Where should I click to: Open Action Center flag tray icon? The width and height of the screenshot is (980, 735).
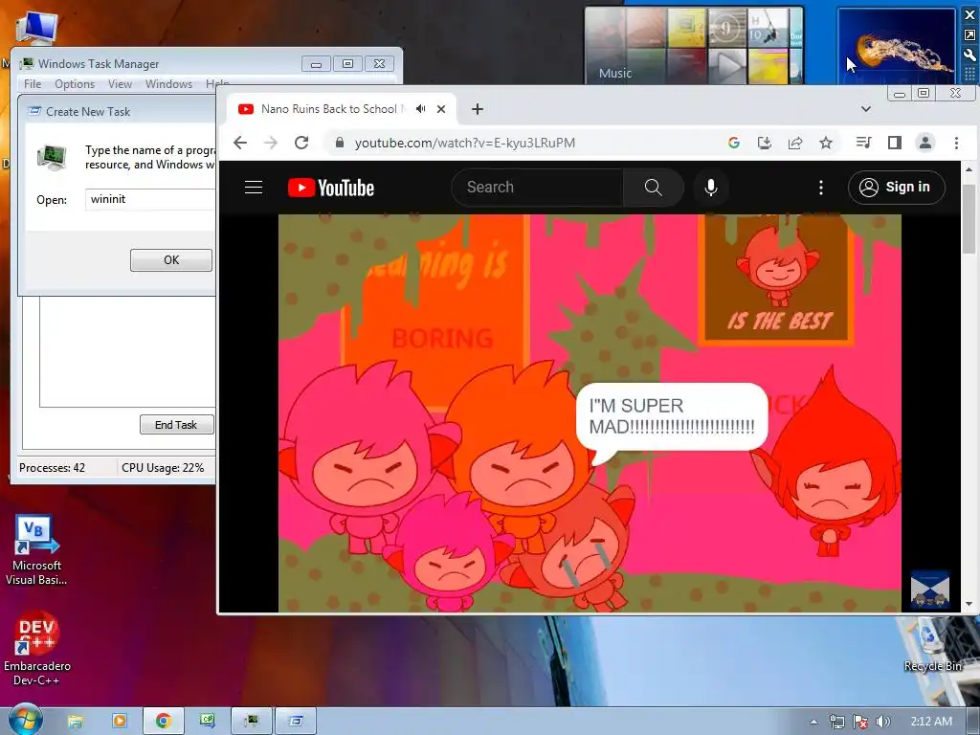(860, 722)
